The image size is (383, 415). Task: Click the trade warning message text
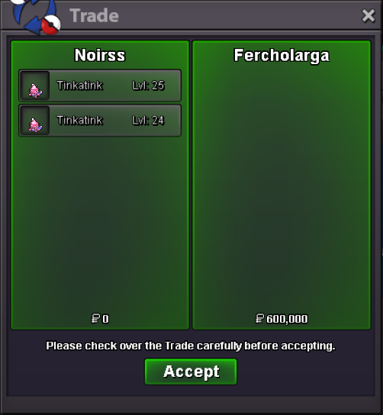click(x=191, y=346)
